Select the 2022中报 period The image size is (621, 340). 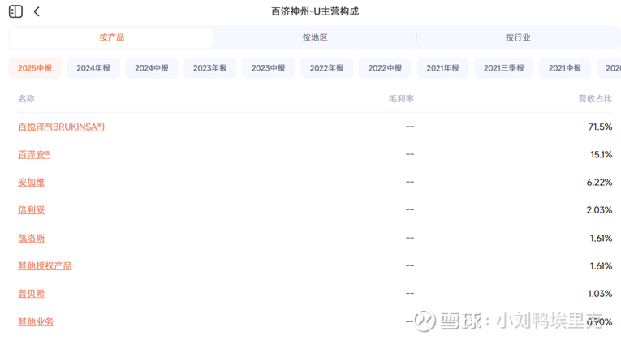point(385,68)
